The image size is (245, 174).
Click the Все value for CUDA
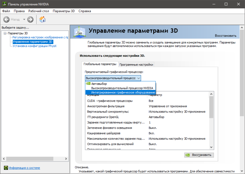point(151,101)
